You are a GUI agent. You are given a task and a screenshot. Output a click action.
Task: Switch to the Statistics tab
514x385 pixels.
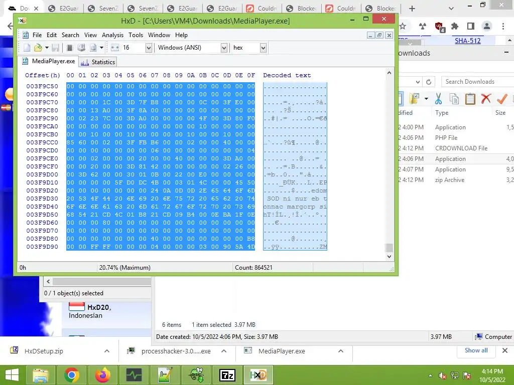98,62
